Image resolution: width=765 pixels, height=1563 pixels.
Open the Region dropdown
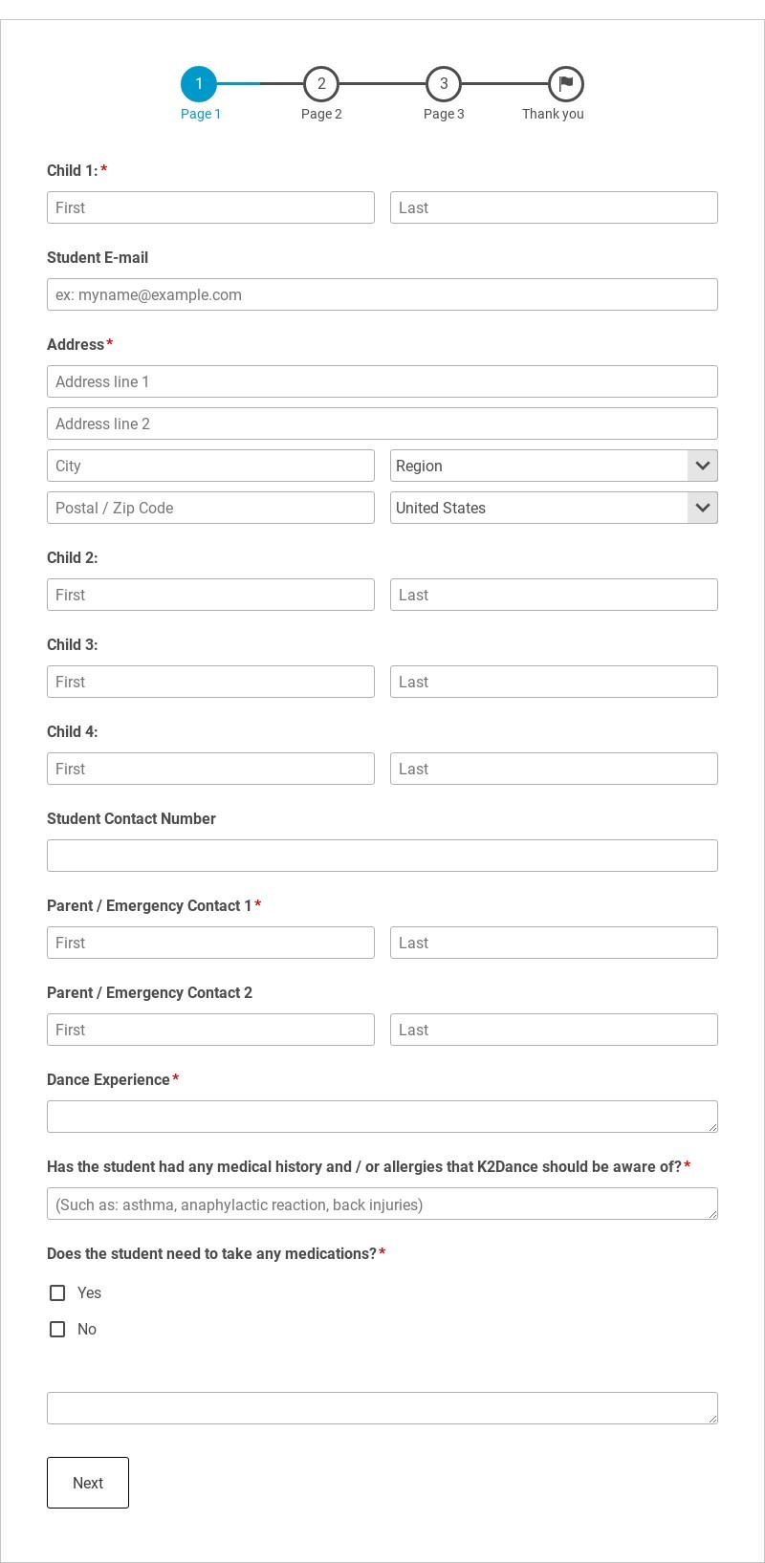pyautogui.click(x=554, y=466)
